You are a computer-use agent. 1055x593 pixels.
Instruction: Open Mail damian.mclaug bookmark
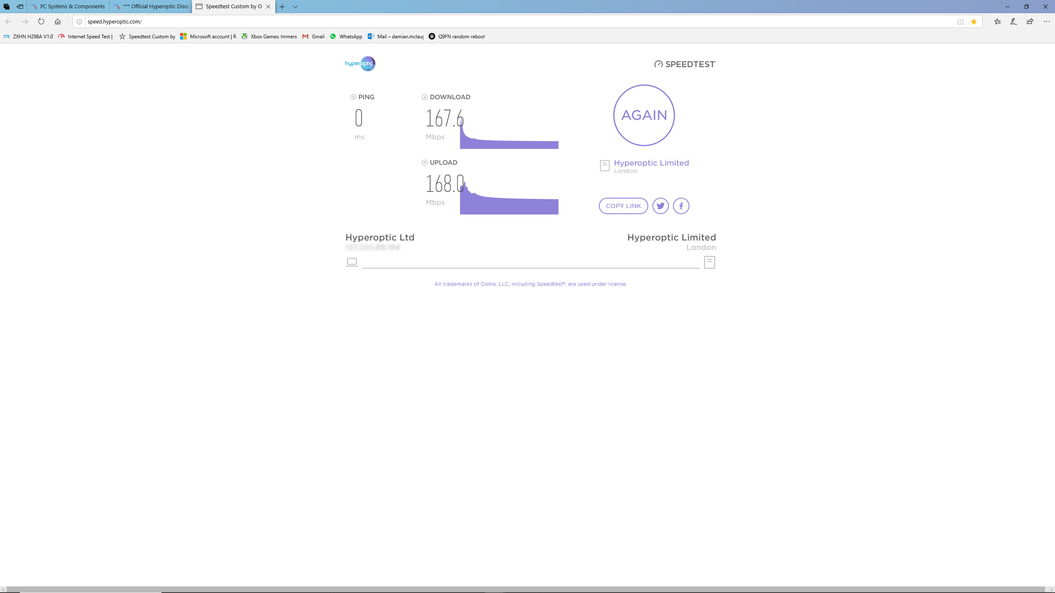396,37
